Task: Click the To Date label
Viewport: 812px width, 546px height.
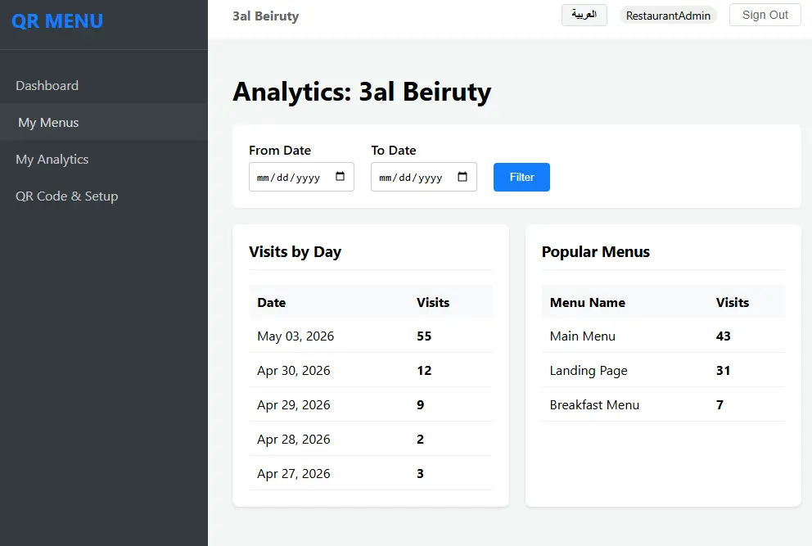Action: tap(394, 151)
